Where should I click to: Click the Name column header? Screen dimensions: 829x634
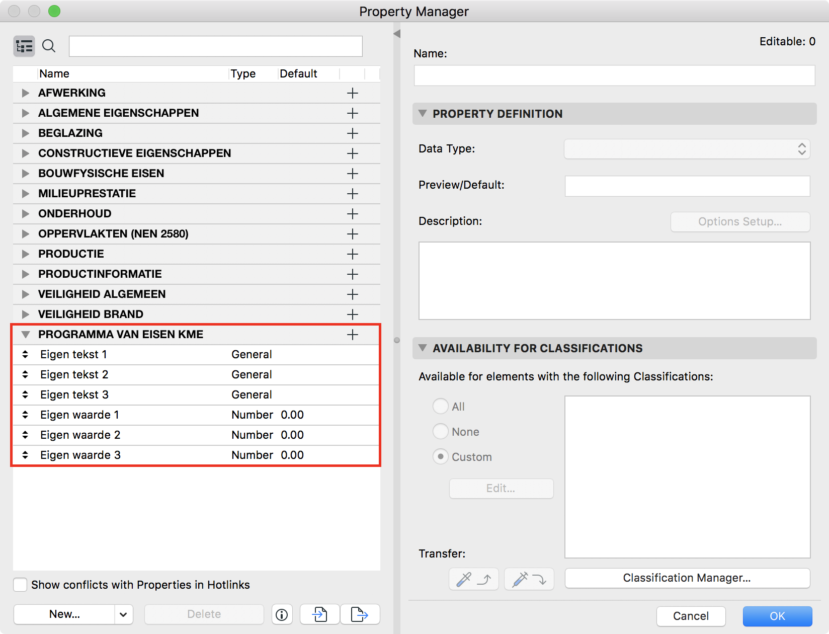[133, 74]
